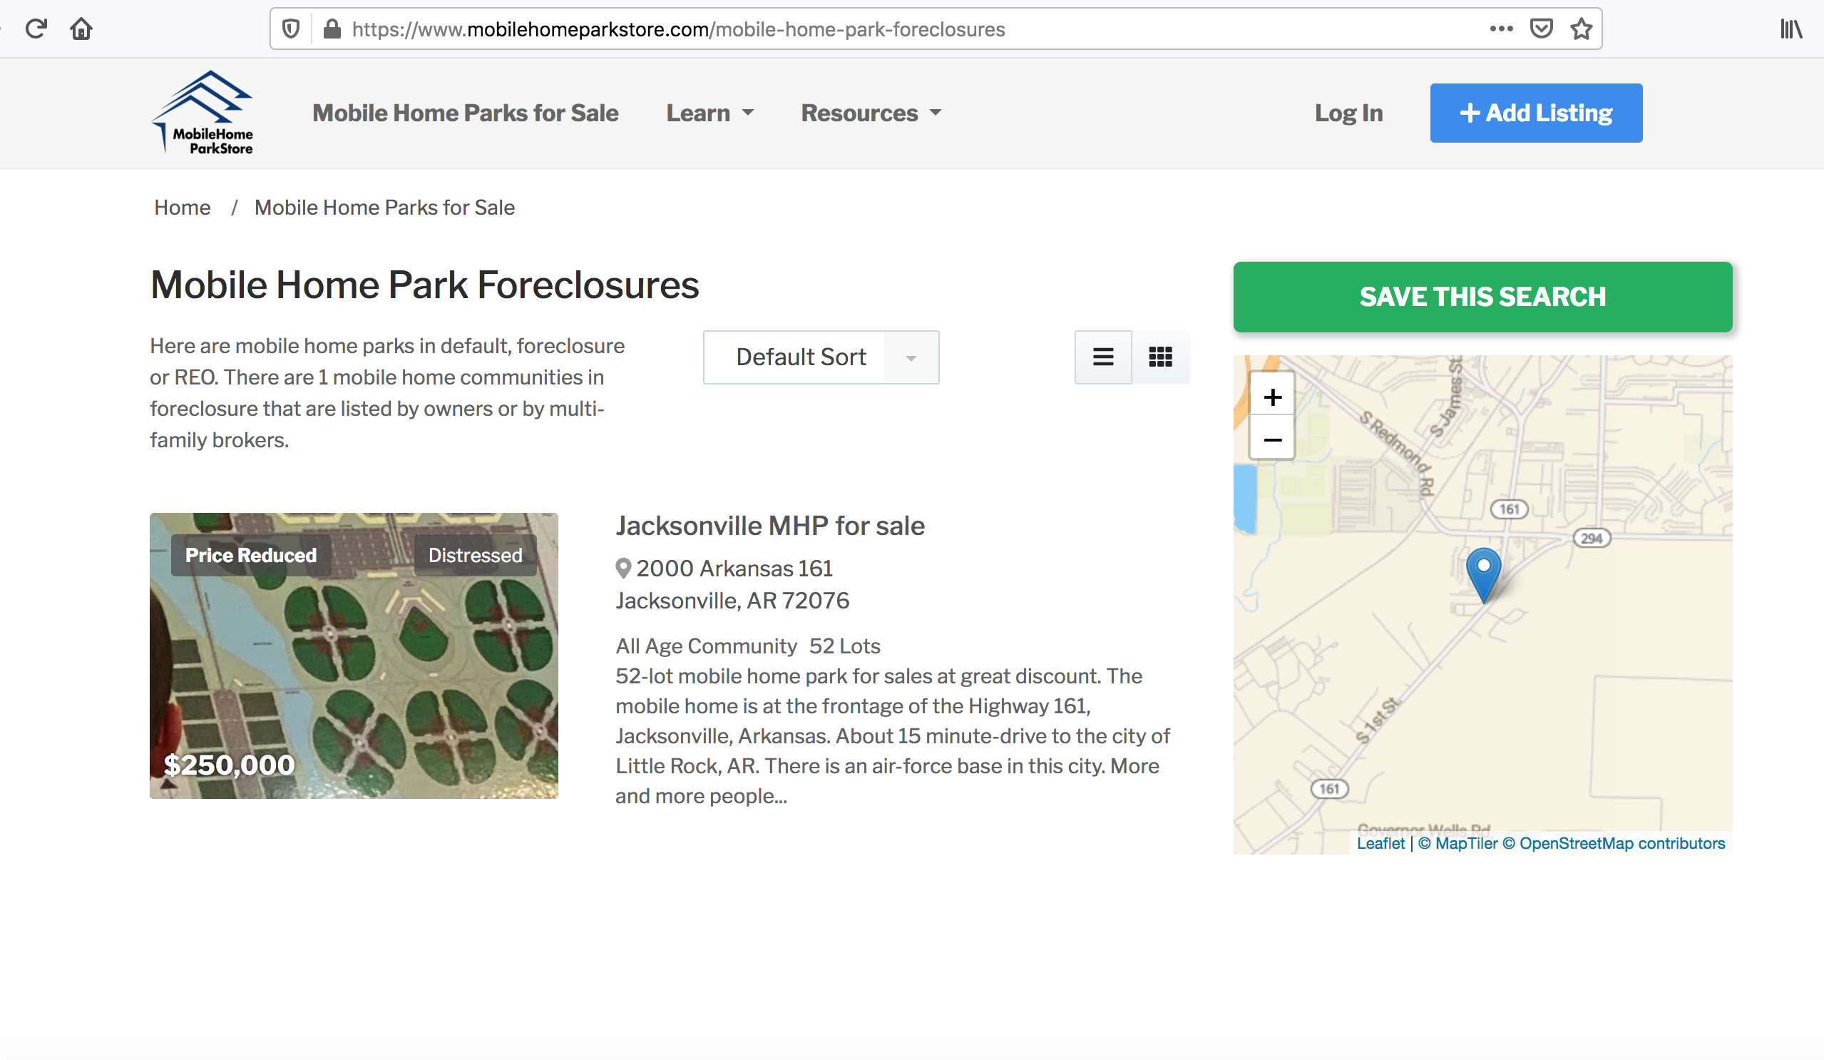Viewport: 1824px width, 1060px height.
Task: Open the browser Library icon
Action: point(1790,29)
